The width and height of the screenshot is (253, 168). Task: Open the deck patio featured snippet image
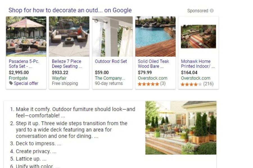[181, 128]
